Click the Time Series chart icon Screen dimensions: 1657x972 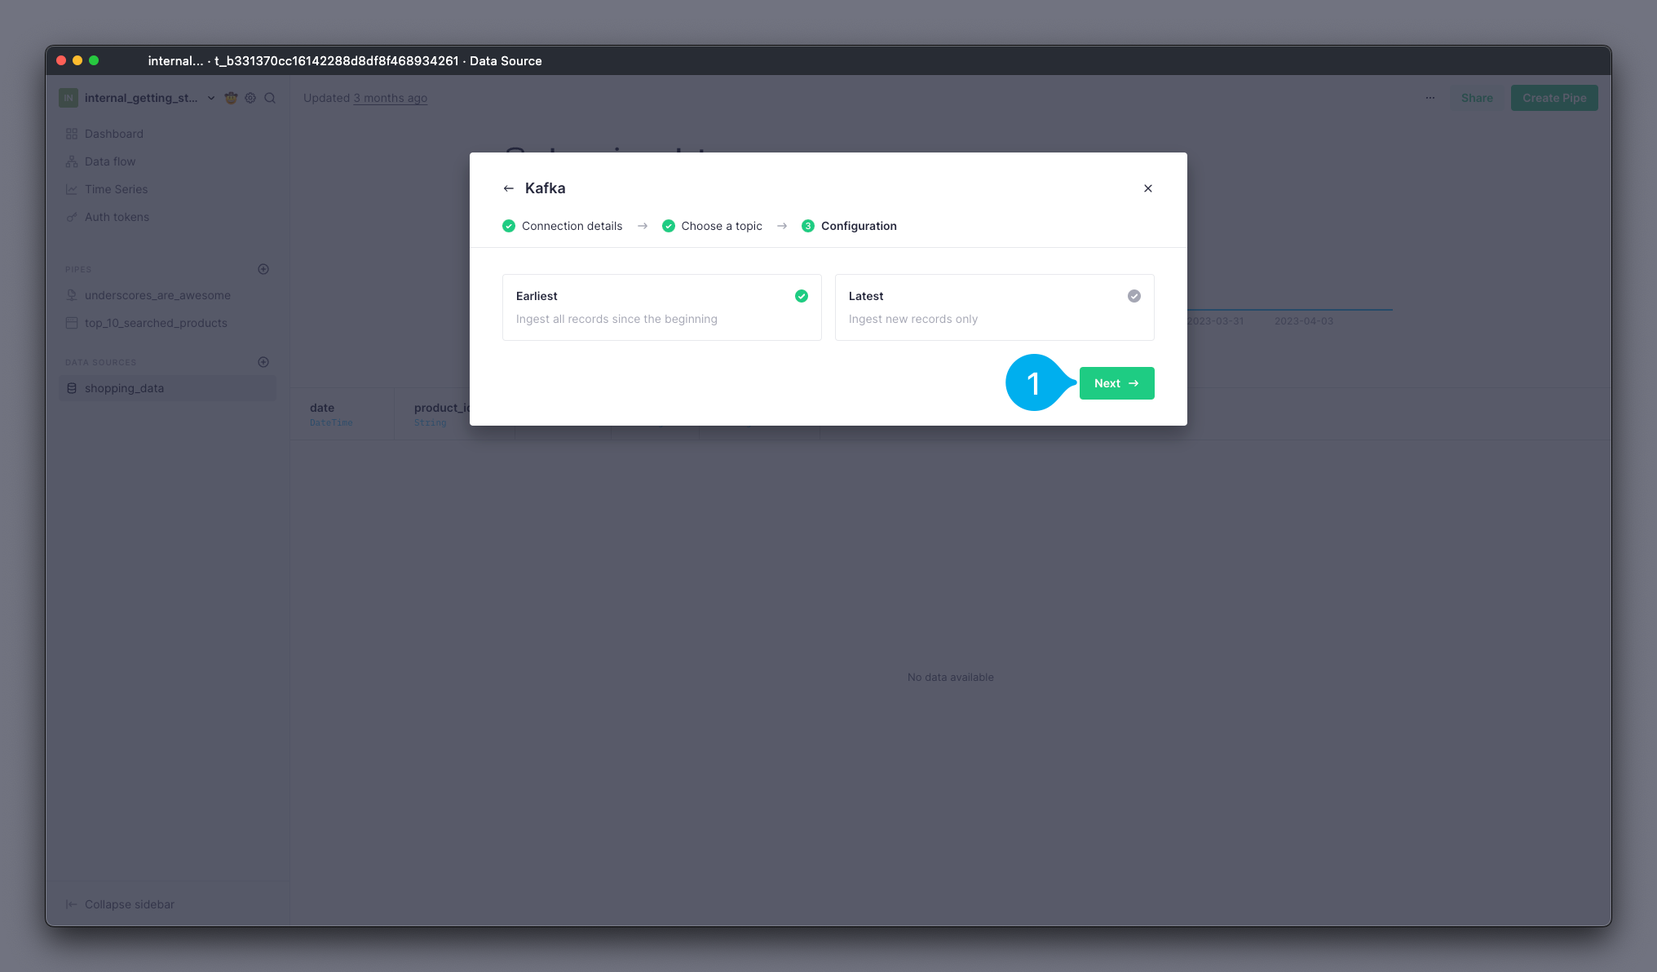click(x=72, y=189)
